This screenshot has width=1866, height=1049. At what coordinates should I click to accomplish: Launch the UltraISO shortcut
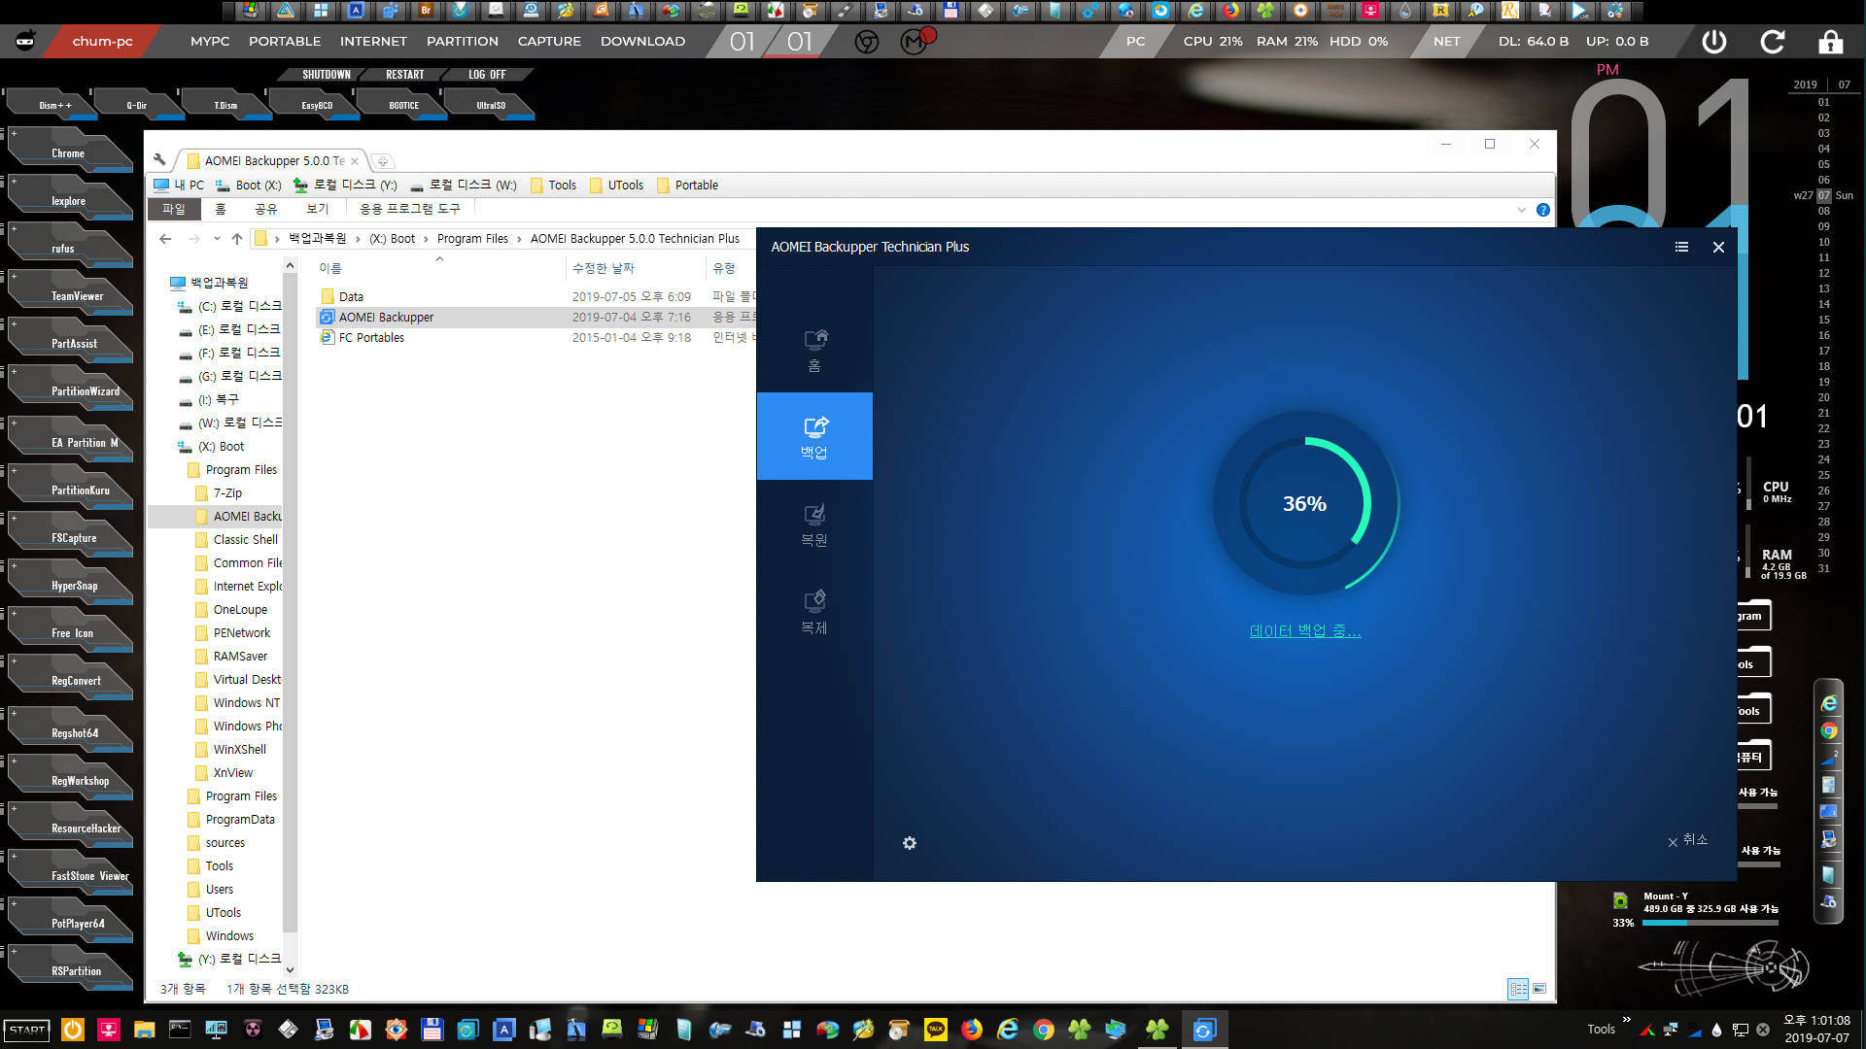click(x=491, y=105)
